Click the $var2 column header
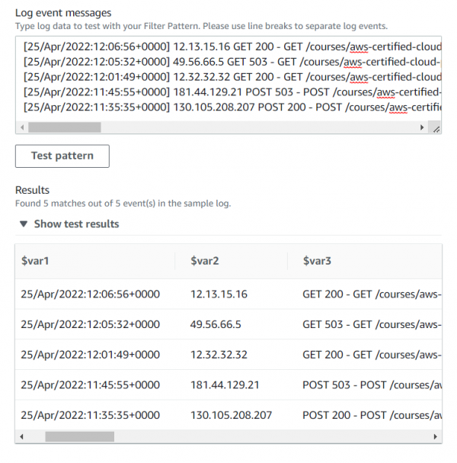The width and height of the screenshot is (457, 463). coord(205,262)
